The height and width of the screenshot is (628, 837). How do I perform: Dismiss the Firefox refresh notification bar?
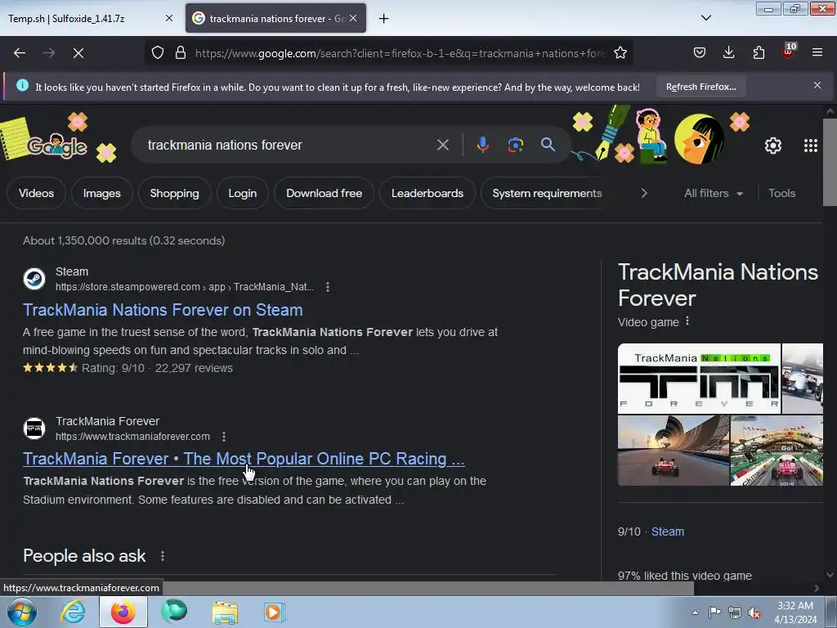(817, 85)
